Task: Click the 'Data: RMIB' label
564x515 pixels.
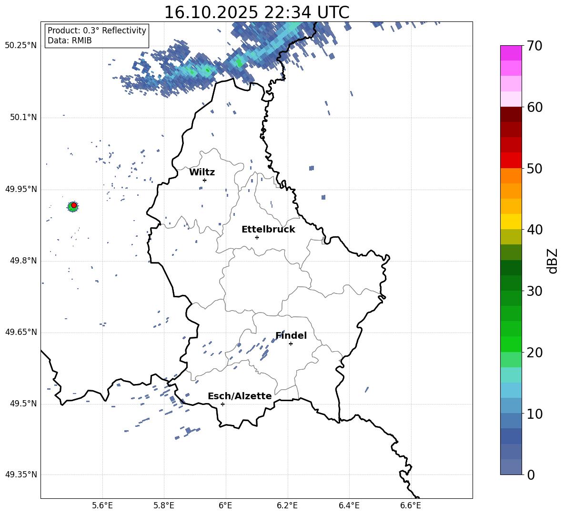Action: (x=70, y=40)
